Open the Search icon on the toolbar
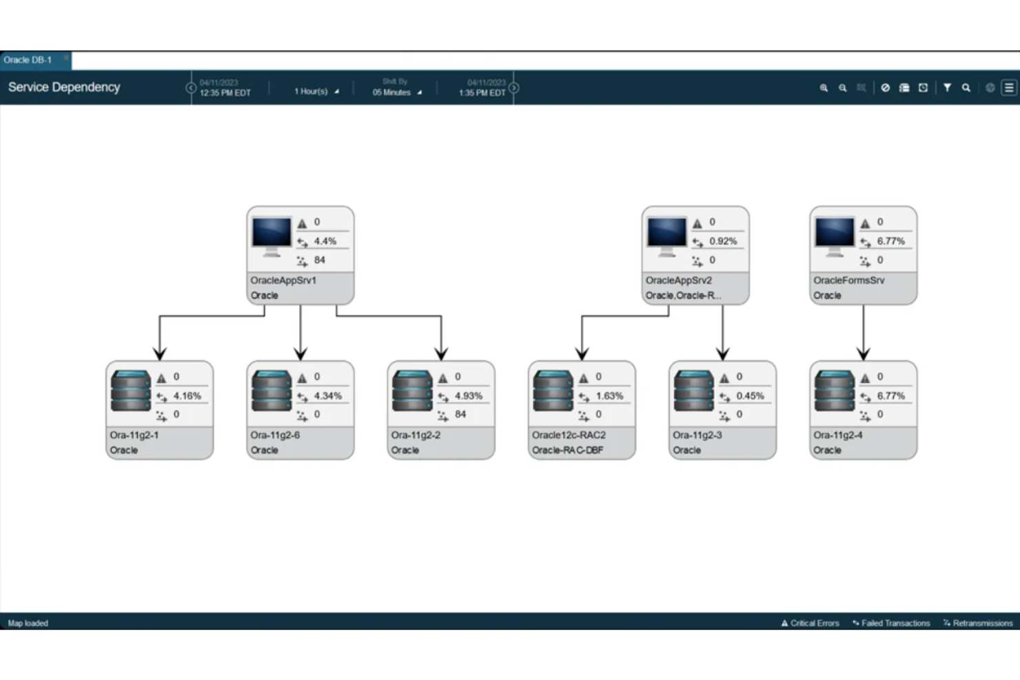 click(966, 88)
